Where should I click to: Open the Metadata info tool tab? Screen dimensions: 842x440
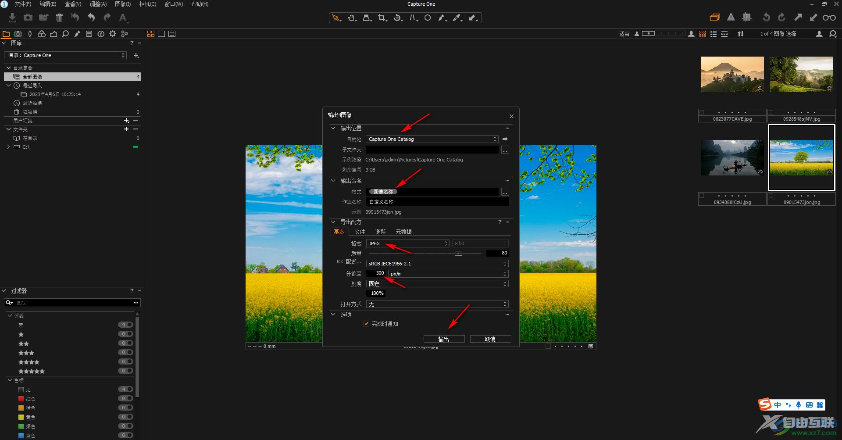[101, 34]
